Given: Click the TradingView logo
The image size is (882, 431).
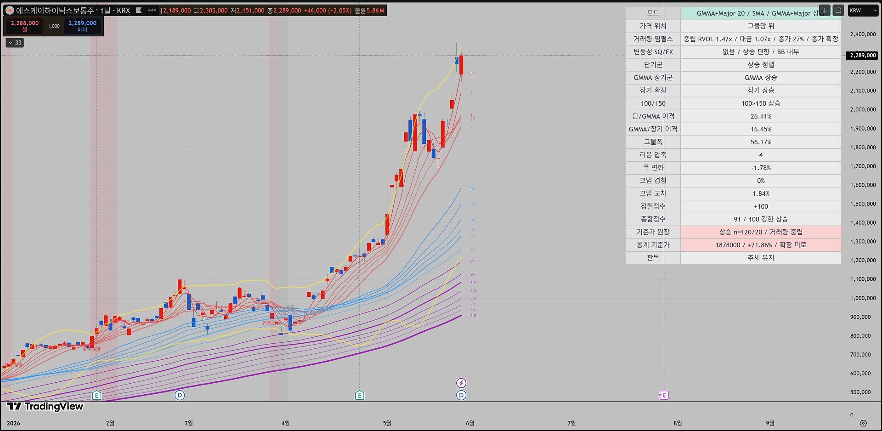Looking at the screenshot, I should point(45,406).
